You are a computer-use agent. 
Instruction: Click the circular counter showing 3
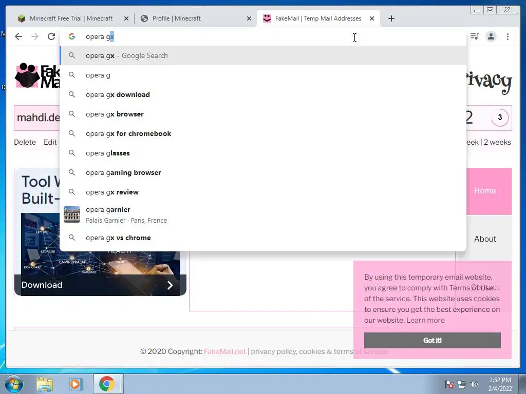pos(500,117)
